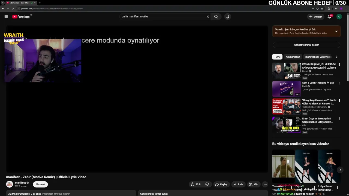Open manifest channel avatar
349x196 pixels.
pos(10,184)
